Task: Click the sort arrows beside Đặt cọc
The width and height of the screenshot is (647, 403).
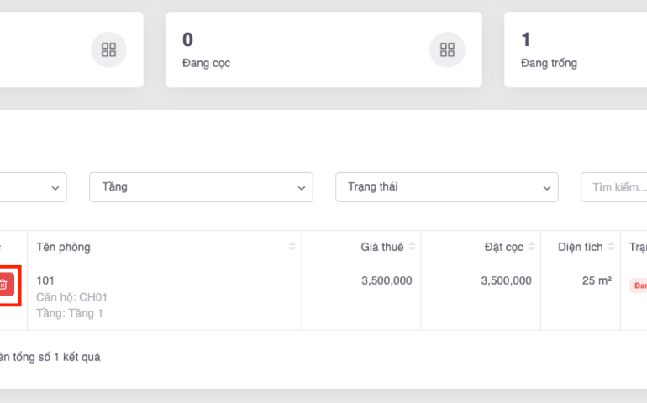Action: click(531, 247)
